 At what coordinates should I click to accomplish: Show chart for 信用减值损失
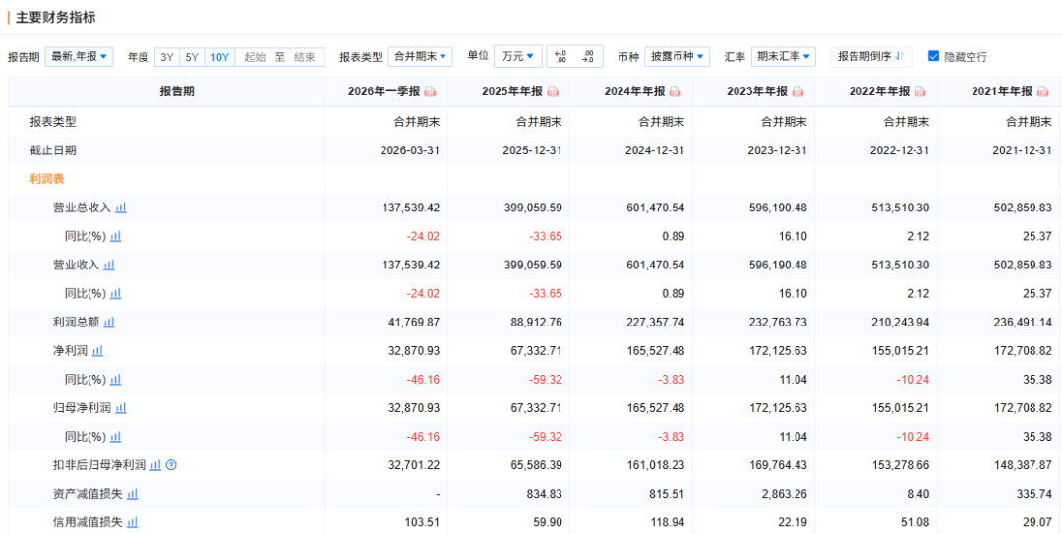click(x=132, y=522)
